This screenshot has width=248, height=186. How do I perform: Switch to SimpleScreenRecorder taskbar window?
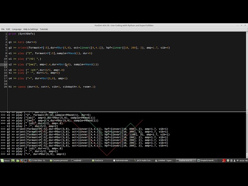(x=207, y=160)
